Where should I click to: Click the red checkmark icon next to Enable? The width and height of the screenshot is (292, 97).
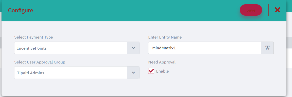pos(151,71)
